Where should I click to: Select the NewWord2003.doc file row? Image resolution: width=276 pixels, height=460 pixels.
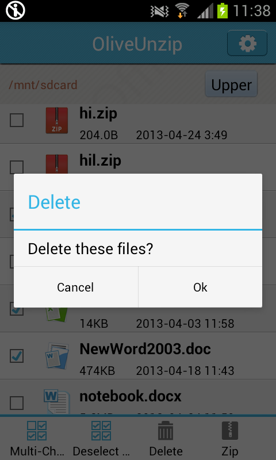[x=138, y=356]
